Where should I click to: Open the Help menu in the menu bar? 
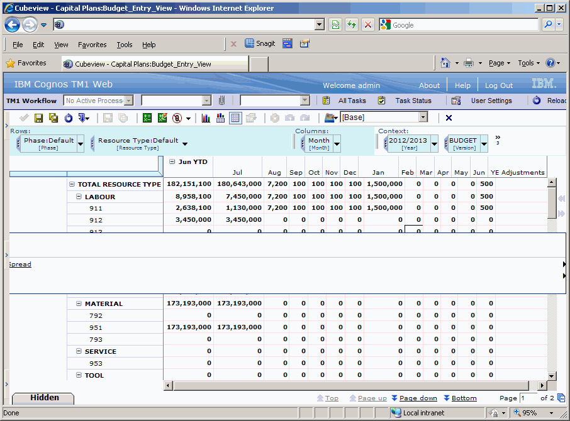coord(148,45)
